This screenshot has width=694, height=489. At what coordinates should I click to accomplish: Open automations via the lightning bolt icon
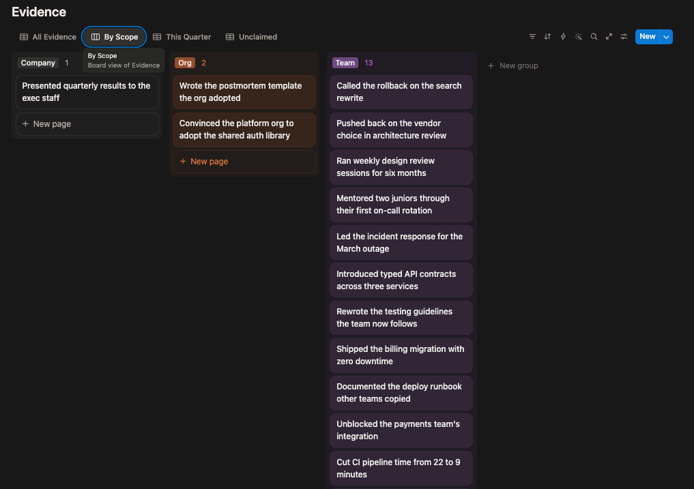563,37
